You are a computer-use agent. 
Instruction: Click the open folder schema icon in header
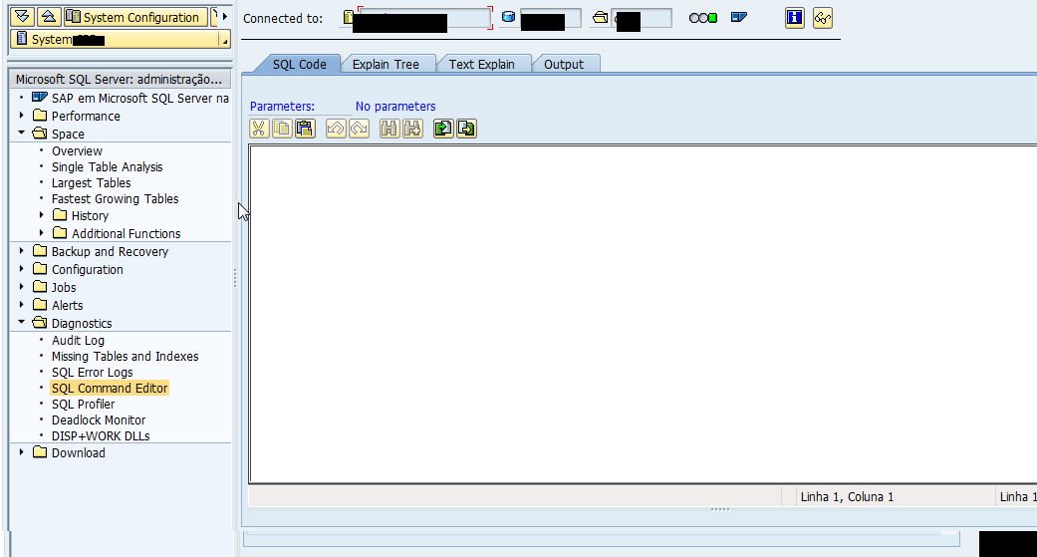[x=600, y=17]
